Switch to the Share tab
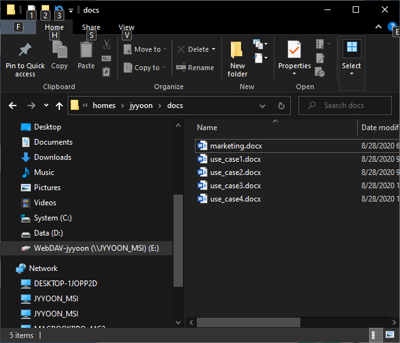 point(91,27)
